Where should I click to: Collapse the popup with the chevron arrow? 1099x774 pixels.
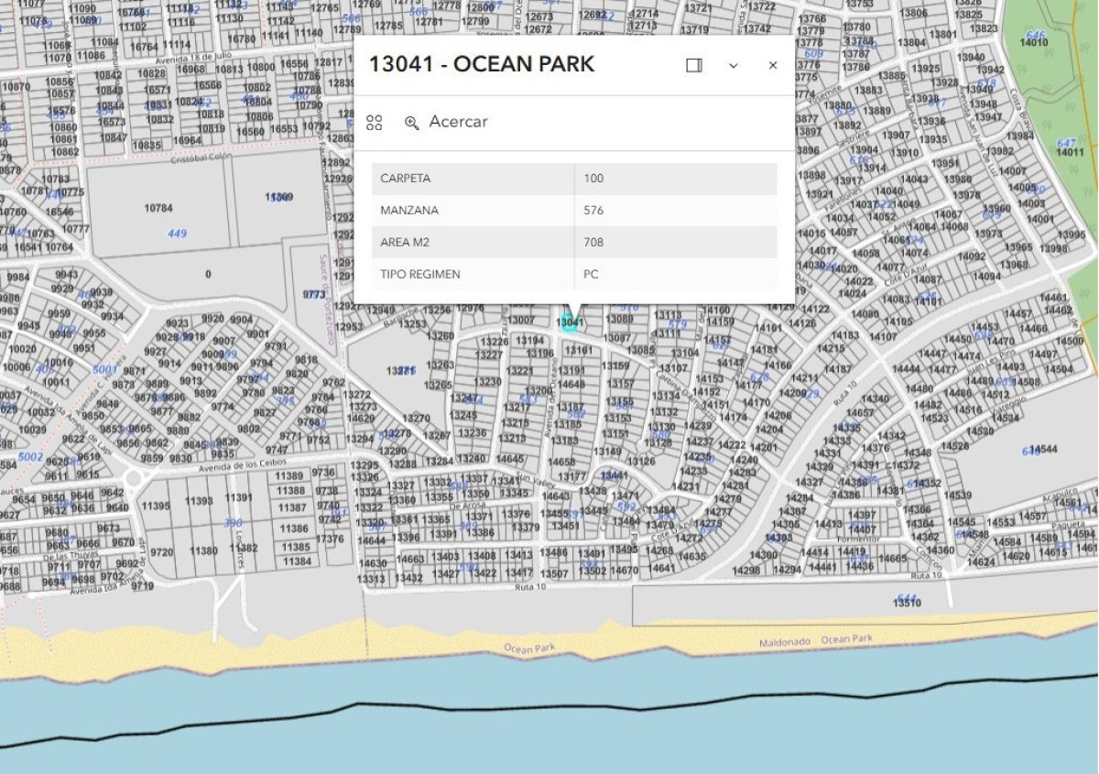pos(733,65)
